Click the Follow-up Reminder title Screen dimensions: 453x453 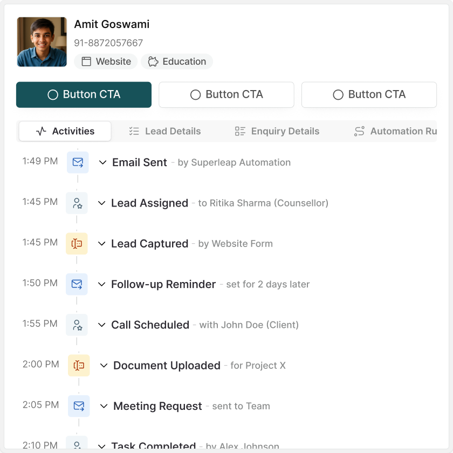click(163, 284)
